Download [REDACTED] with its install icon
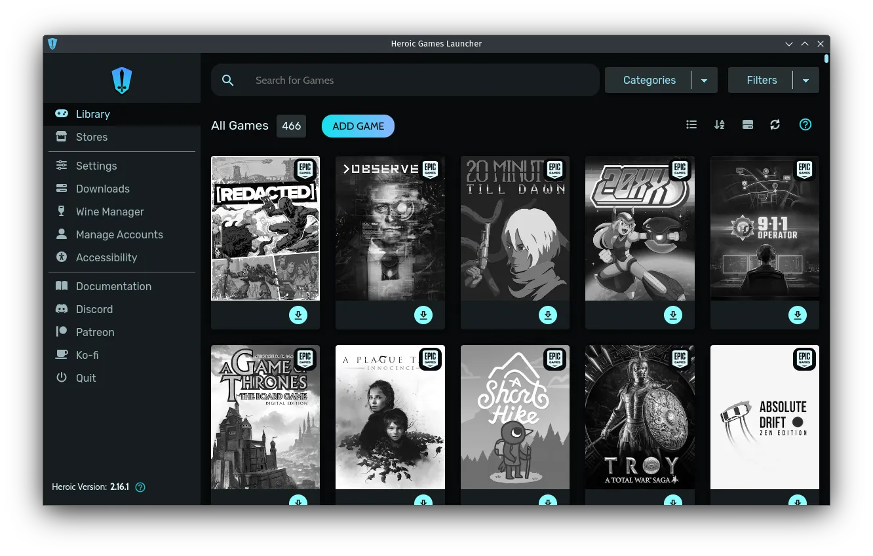Image resolution: width=873 pixels, height=556 pixels. [298, 315]
